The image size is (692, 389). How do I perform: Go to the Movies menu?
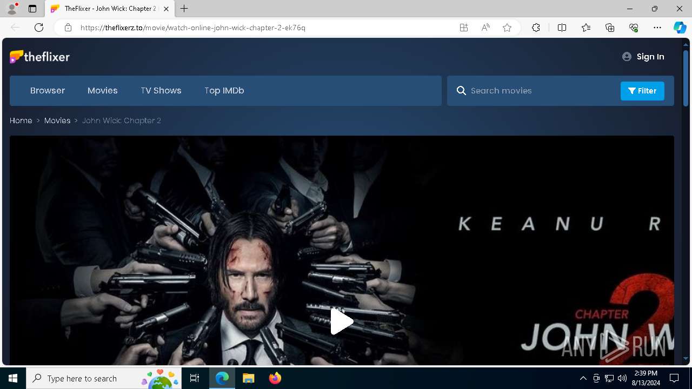point(103,91)
